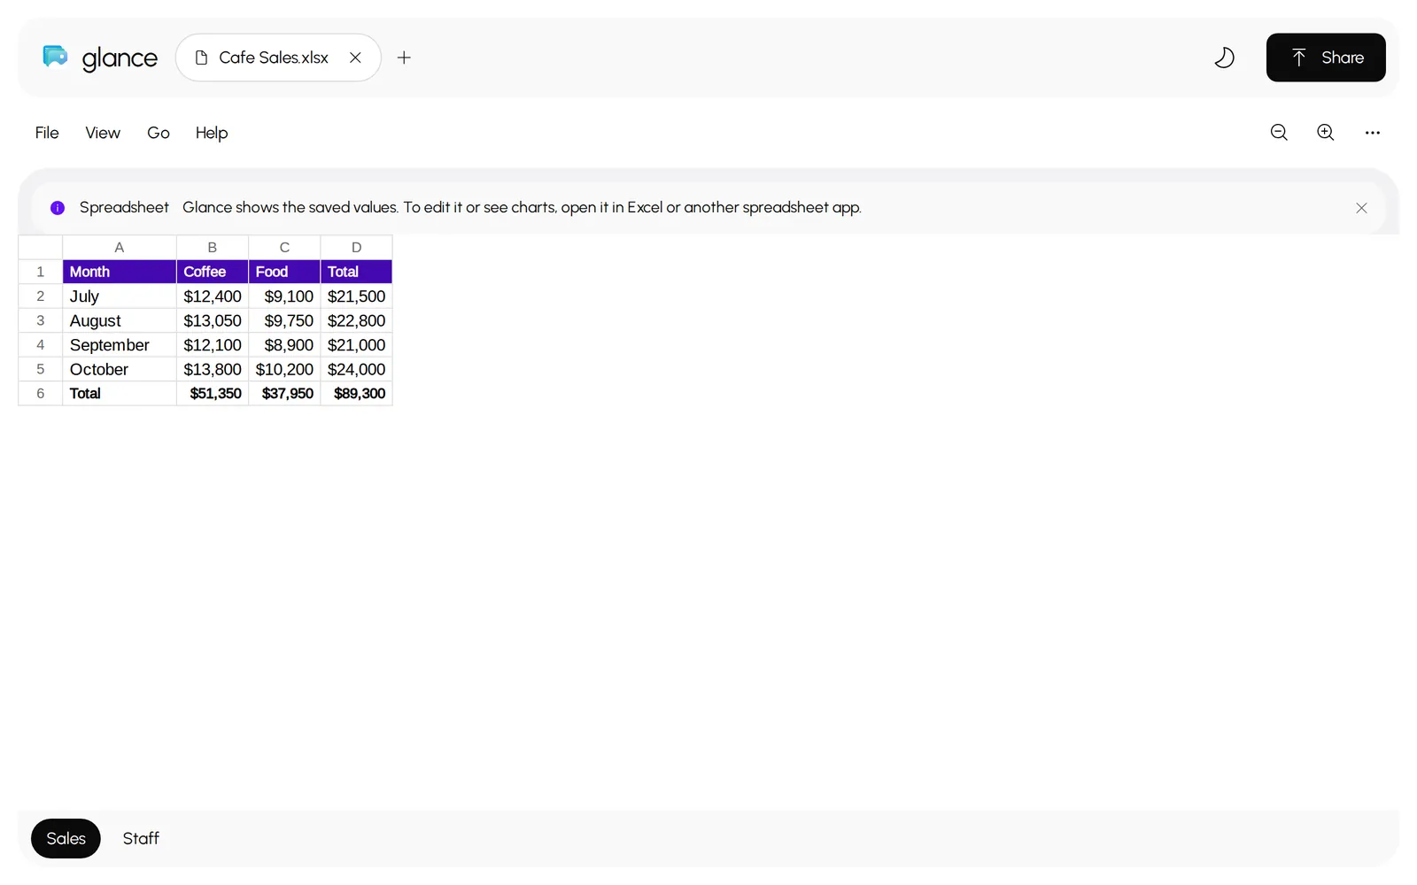Click the Month header cell

120,272
